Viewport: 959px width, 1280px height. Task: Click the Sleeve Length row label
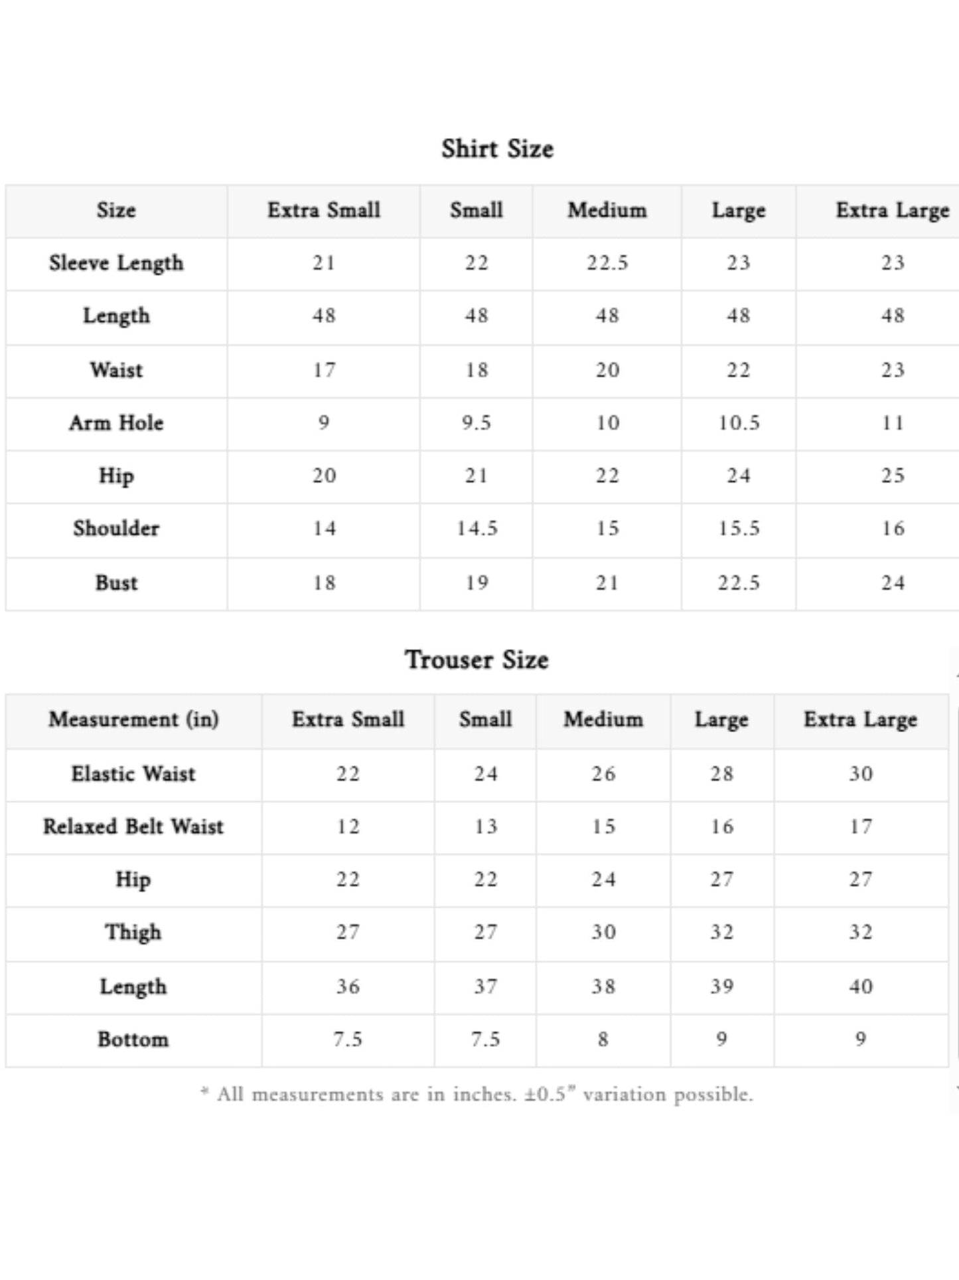click(x=116, y=263)
